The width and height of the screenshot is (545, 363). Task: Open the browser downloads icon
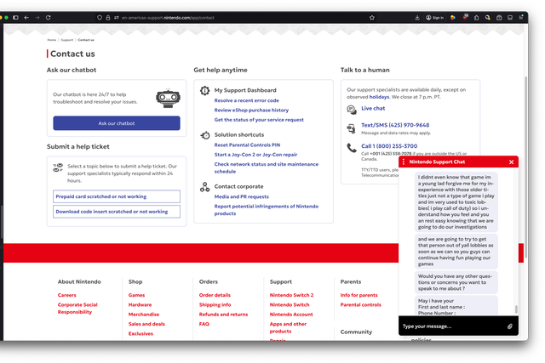click(417, 18)
